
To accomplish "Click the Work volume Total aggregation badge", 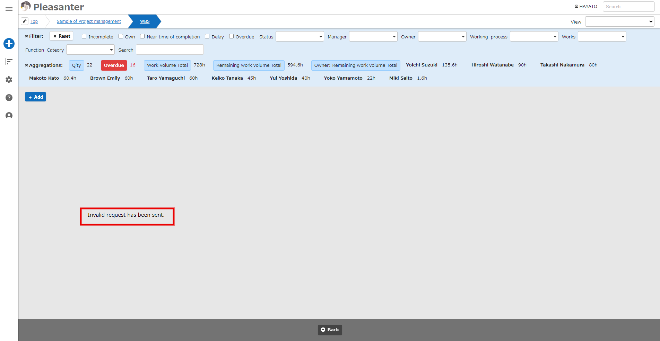I will point(167,65).
